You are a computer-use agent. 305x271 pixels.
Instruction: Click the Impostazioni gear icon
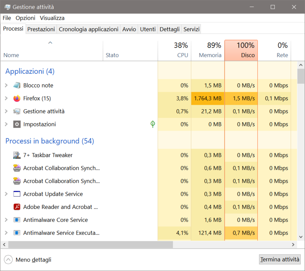pos(17,124)
